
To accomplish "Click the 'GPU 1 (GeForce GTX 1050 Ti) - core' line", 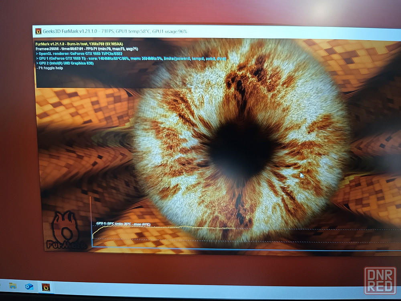I will point(131,59).
